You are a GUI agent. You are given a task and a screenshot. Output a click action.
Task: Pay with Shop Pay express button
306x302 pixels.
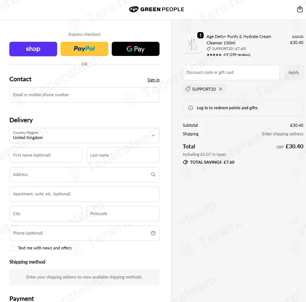33,49
